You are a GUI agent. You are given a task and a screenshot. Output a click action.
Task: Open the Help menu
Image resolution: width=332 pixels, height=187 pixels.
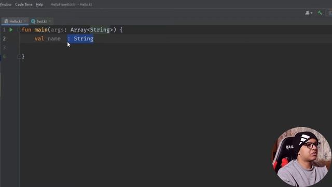(x=39, y=4)
